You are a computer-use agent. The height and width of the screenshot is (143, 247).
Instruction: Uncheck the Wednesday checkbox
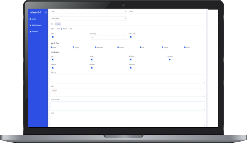(x=96, y=47)
